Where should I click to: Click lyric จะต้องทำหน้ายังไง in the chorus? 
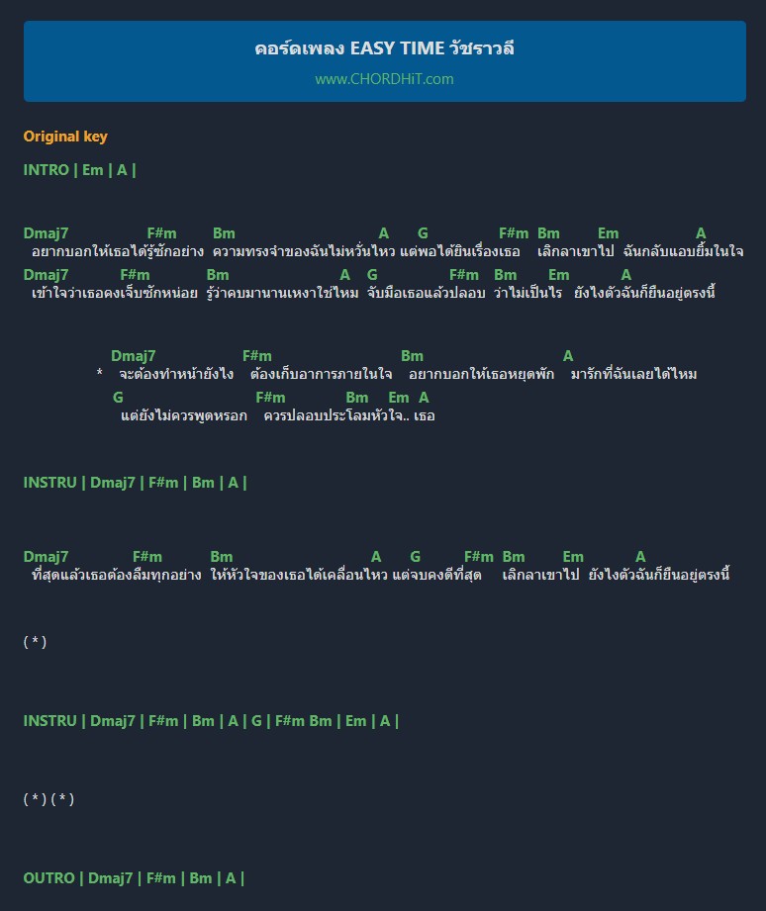pos(176,374)
